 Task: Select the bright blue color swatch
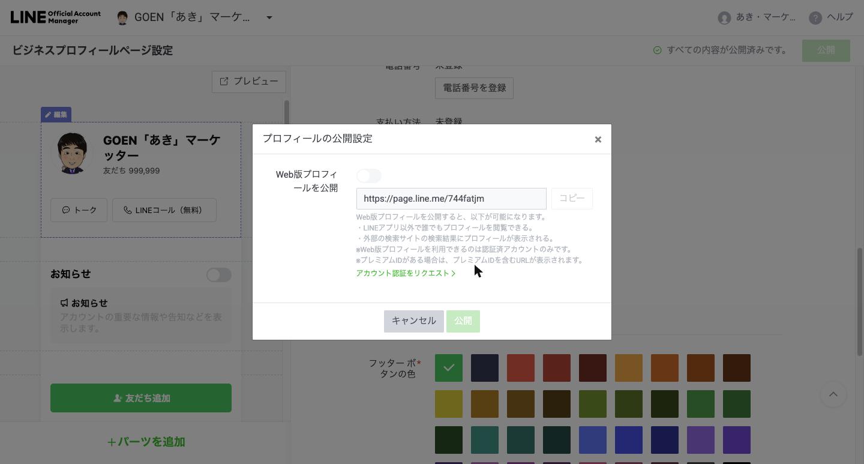click(x=629, y=440)
